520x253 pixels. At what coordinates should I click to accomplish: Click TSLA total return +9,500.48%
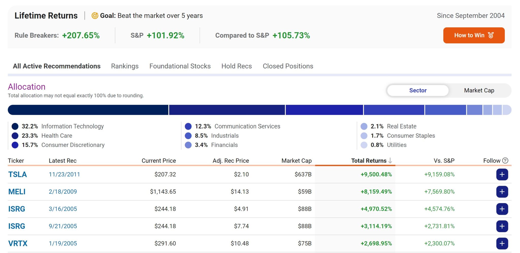pos(376,175)
